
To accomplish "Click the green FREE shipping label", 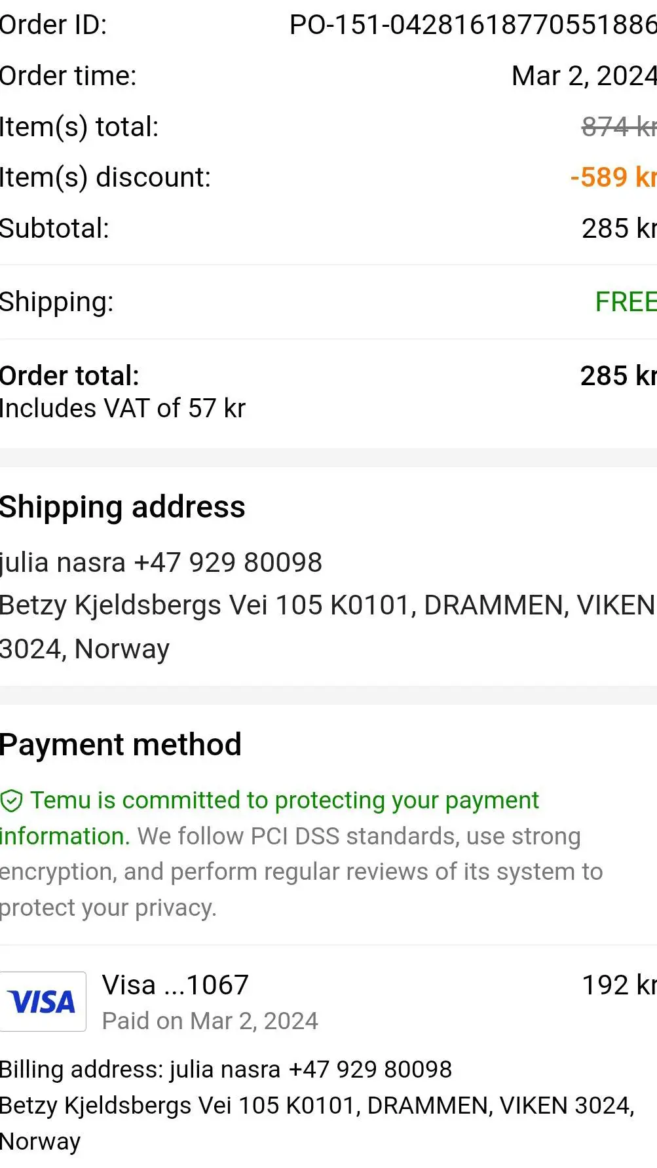I will tap(625, 302).
